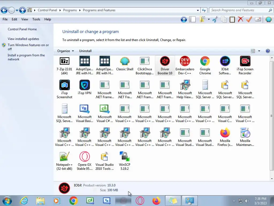This screenshot has height=206, width=274.
Task: Click the scrollbar down arrow
Action: (272, 179)
